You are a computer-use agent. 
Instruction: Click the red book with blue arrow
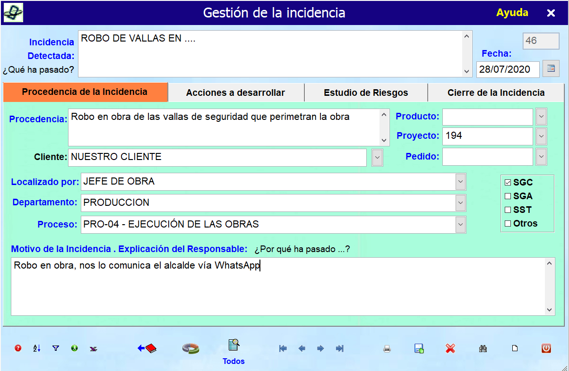[147, 348]
